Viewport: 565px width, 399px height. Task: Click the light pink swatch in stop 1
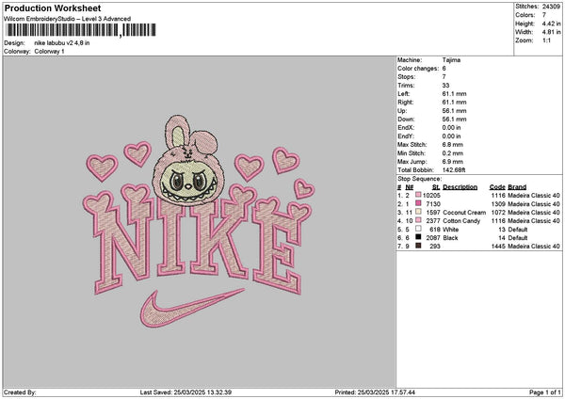[x=417, y=195]
